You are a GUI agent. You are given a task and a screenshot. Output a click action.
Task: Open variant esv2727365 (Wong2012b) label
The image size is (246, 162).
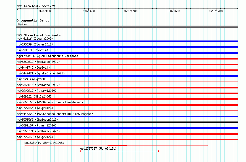pos(35,108)
